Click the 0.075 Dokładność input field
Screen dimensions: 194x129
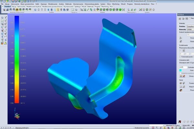pos(183,67)
